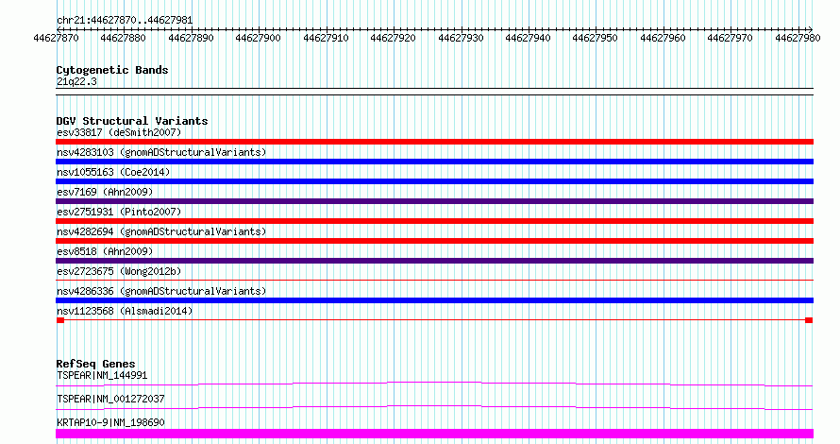
Task: Click ruler position 44627930
Action: [461, 38]
